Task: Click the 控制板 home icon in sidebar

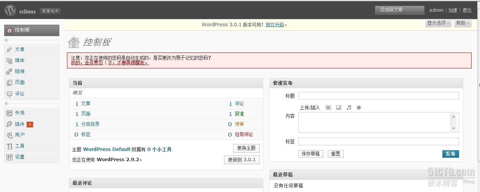Action: (10, 30)
